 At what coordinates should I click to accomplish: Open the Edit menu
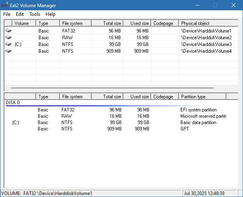20,14
